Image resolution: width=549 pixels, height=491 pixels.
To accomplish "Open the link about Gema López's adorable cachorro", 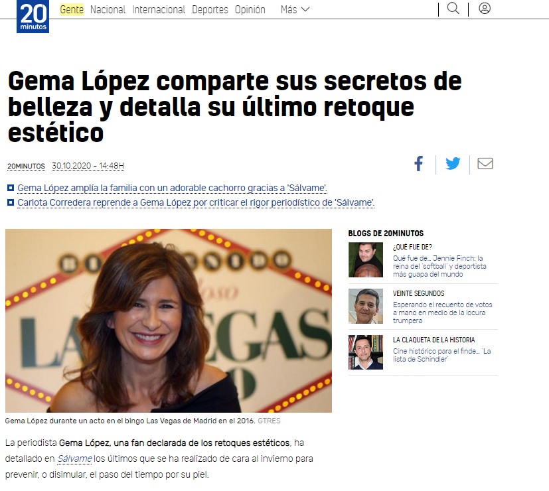I will tap(172, 188).
